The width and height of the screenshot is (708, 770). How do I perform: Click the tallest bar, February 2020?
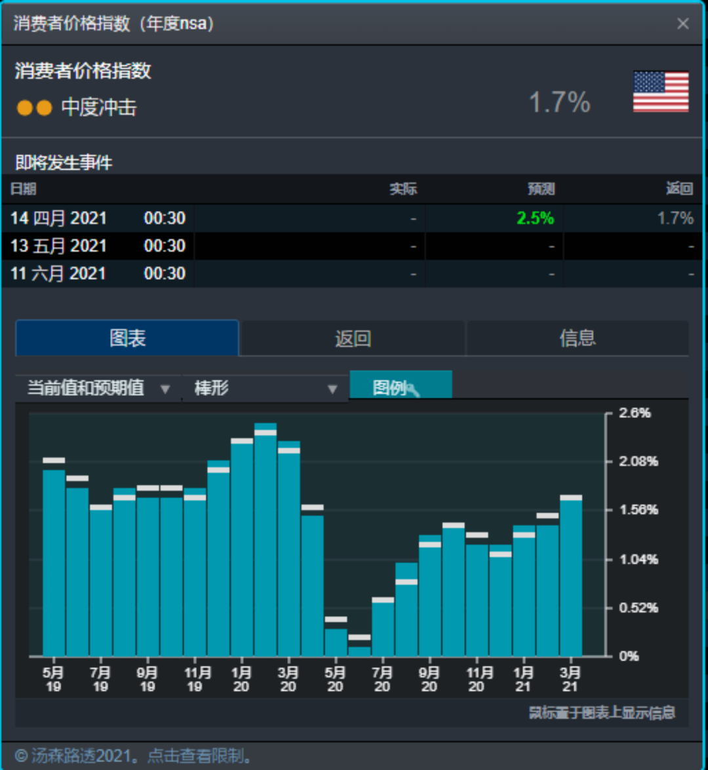[265, 541]
